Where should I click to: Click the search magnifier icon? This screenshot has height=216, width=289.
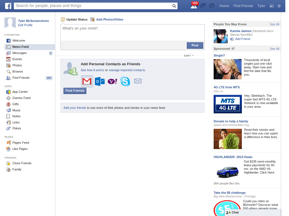point(174,6)
